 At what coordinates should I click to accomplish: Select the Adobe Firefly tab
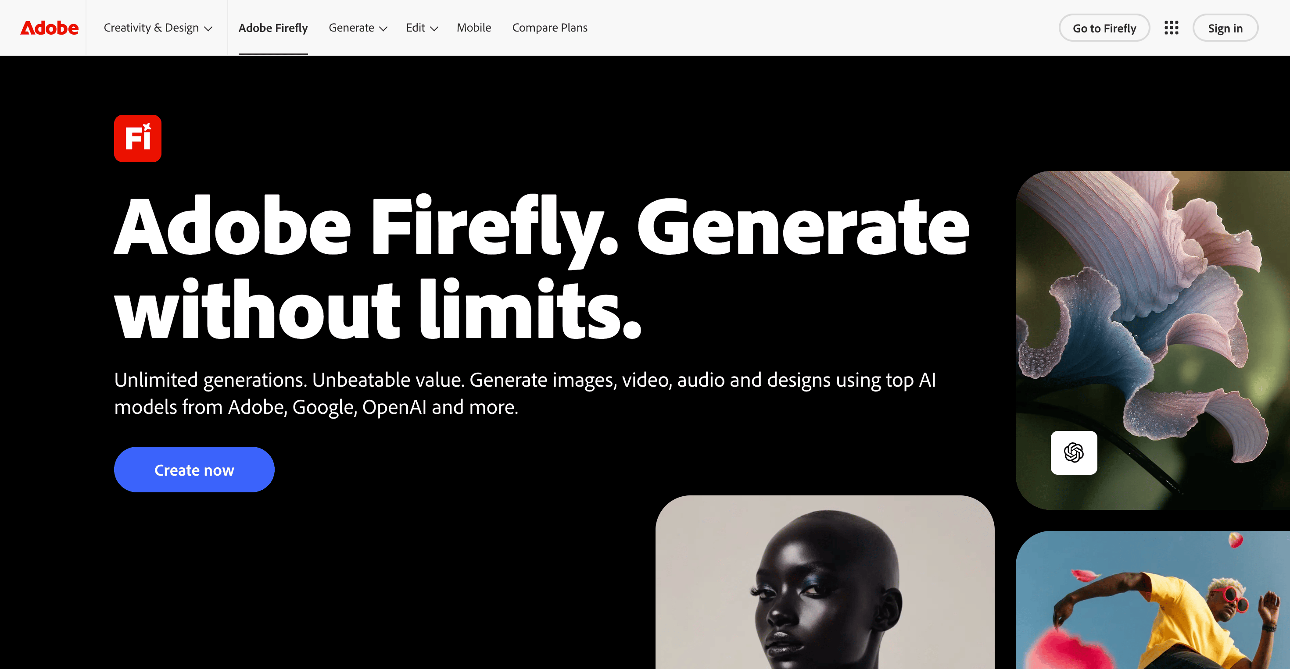[273, 28]
